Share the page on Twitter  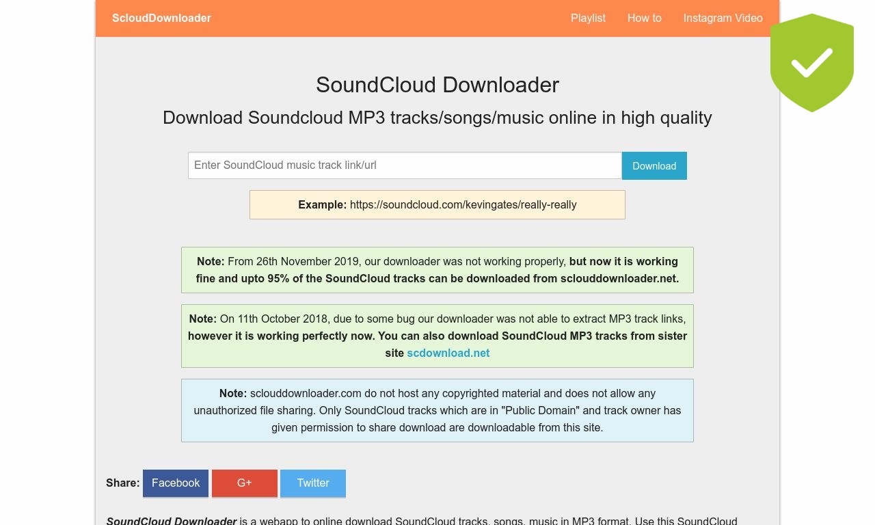coord(313,483)
